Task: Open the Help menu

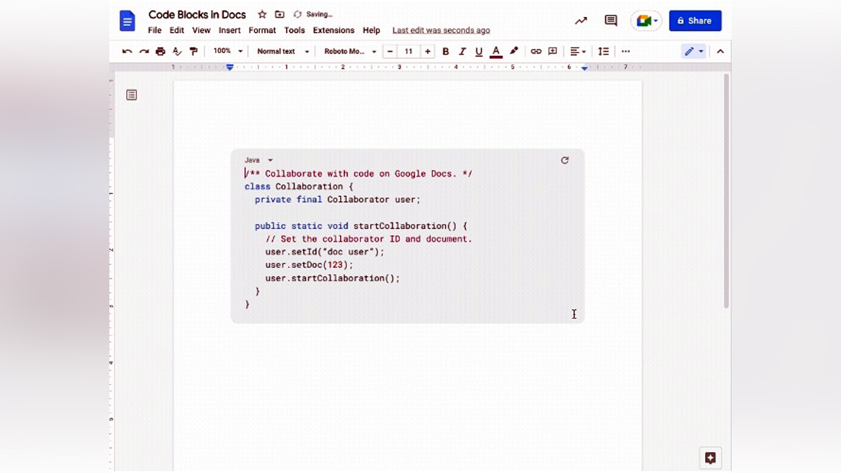Action: click(x=371, y=30)
